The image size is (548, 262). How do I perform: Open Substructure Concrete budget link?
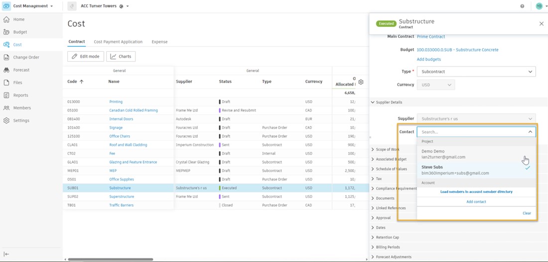point(457,50)
